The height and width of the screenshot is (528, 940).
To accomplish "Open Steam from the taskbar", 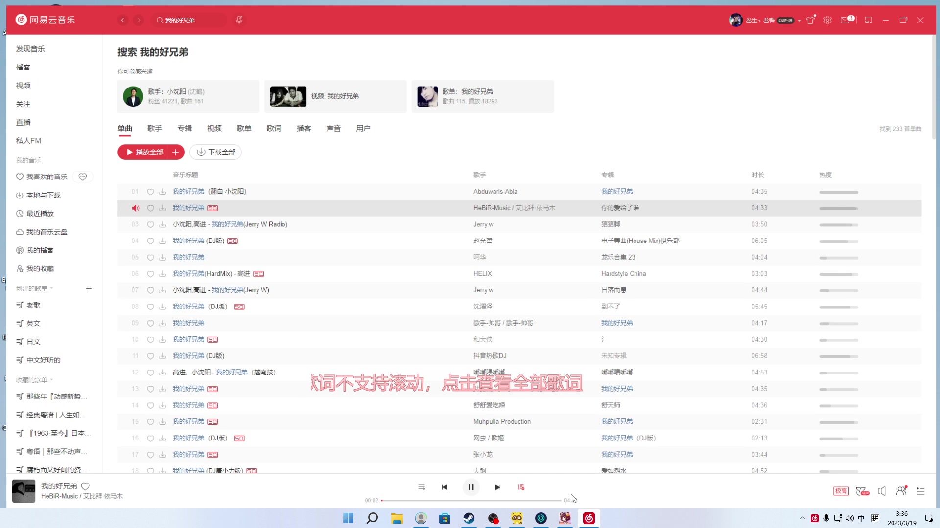I will (x=469, y=518).
